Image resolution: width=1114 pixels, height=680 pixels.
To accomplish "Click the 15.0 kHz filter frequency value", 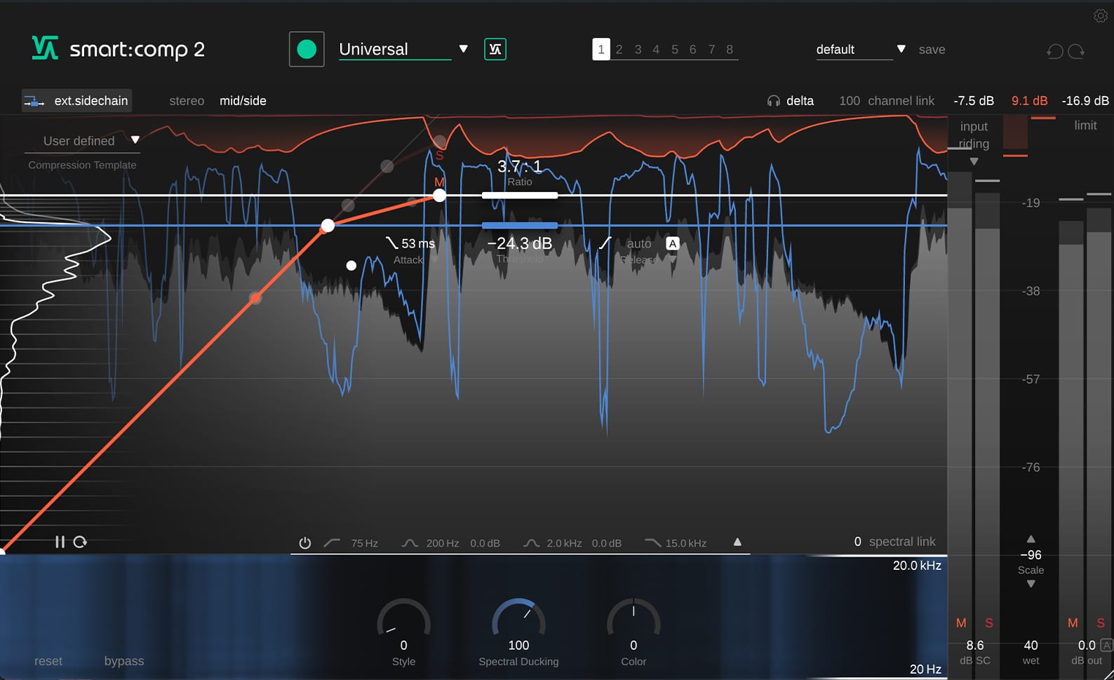I will (x=686, y=543).
